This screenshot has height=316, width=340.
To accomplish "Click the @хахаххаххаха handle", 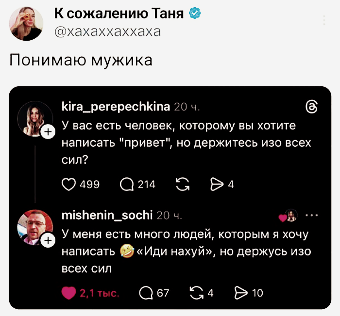I will [108, 32].
